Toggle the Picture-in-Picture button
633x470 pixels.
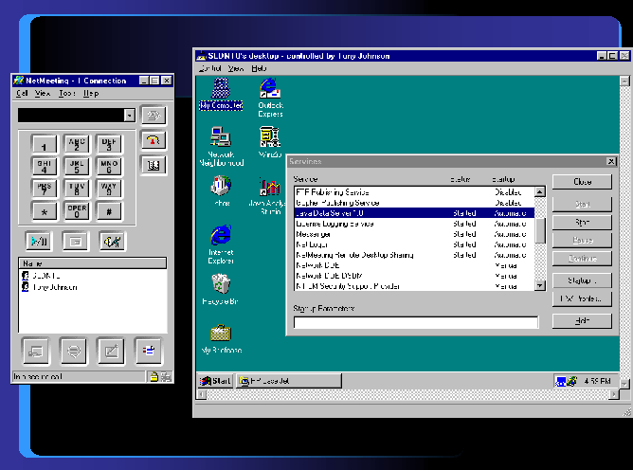coord(75,241)
